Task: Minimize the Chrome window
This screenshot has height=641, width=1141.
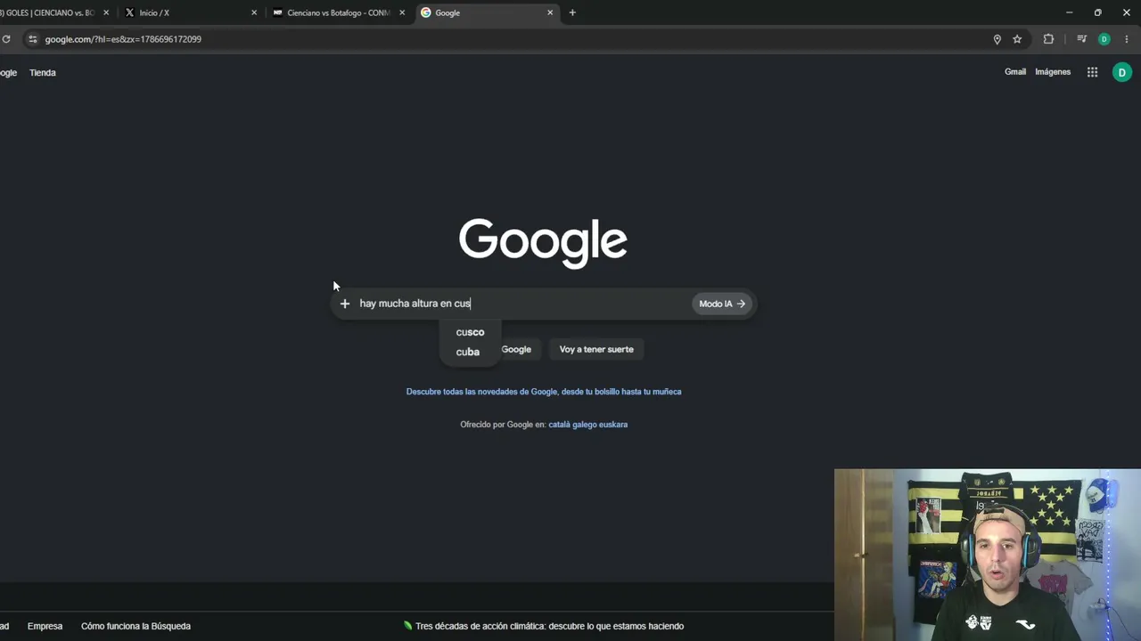Action: pyautogui.click(x=1070, y=12)
